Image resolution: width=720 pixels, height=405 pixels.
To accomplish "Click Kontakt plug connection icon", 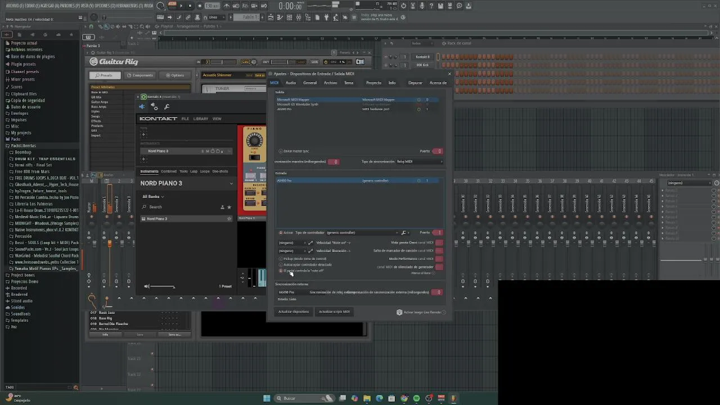I will pyautogui.click(x=142, y=107).
